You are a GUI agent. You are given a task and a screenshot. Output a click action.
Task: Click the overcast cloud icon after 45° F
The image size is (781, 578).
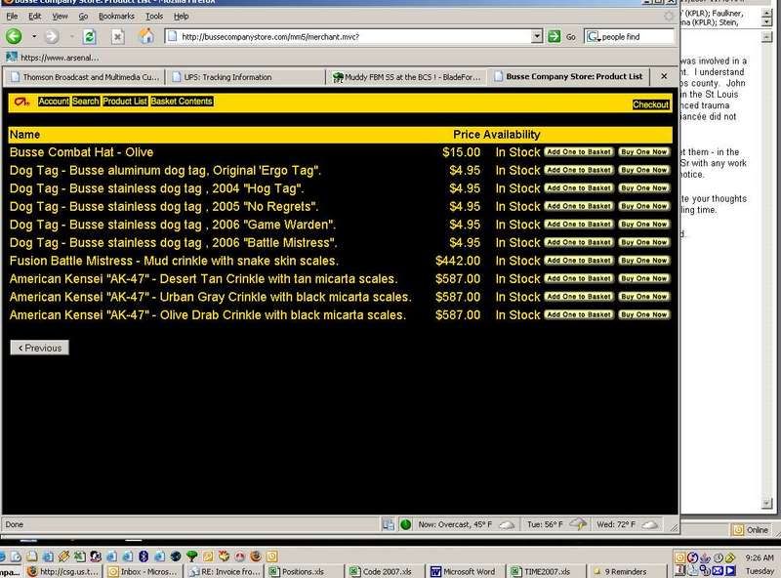[507, 524]
